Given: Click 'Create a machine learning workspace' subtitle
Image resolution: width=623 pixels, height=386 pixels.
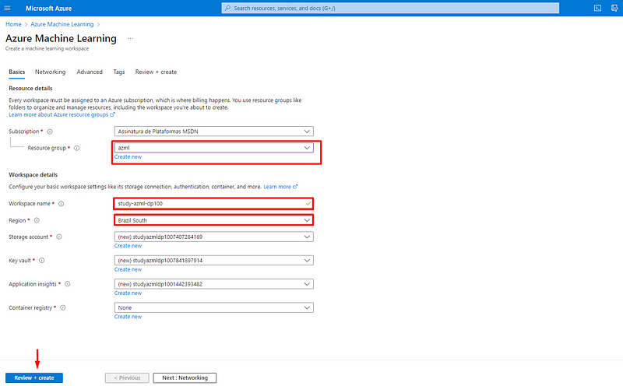Looking at the screenshot, I should (x=47, y=48).
